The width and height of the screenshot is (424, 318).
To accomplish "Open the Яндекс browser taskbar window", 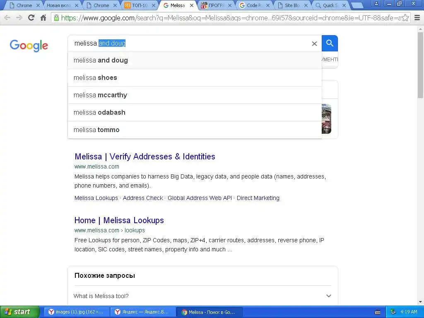I will coord(143,312).
